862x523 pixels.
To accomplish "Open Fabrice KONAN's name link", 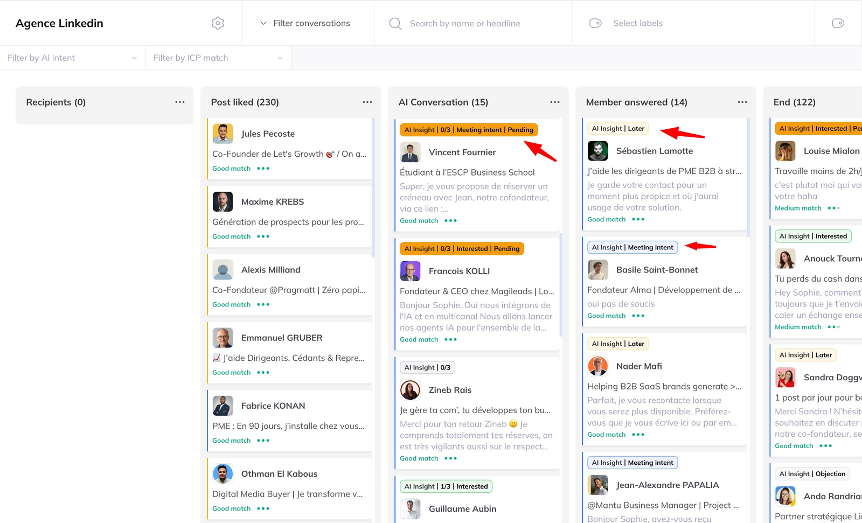I will tap(273, 406).
